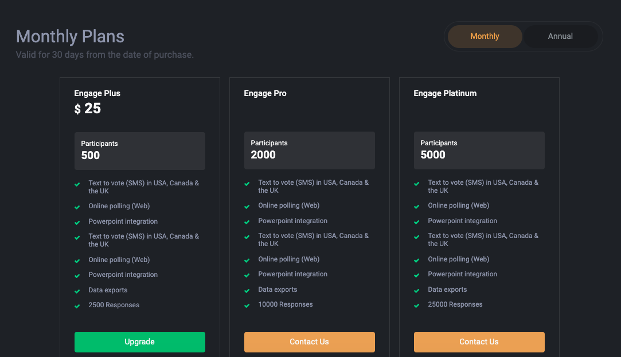Click the checkmark beside '25000 Responses'
621x357 pixels.
(x=417, y=306)
